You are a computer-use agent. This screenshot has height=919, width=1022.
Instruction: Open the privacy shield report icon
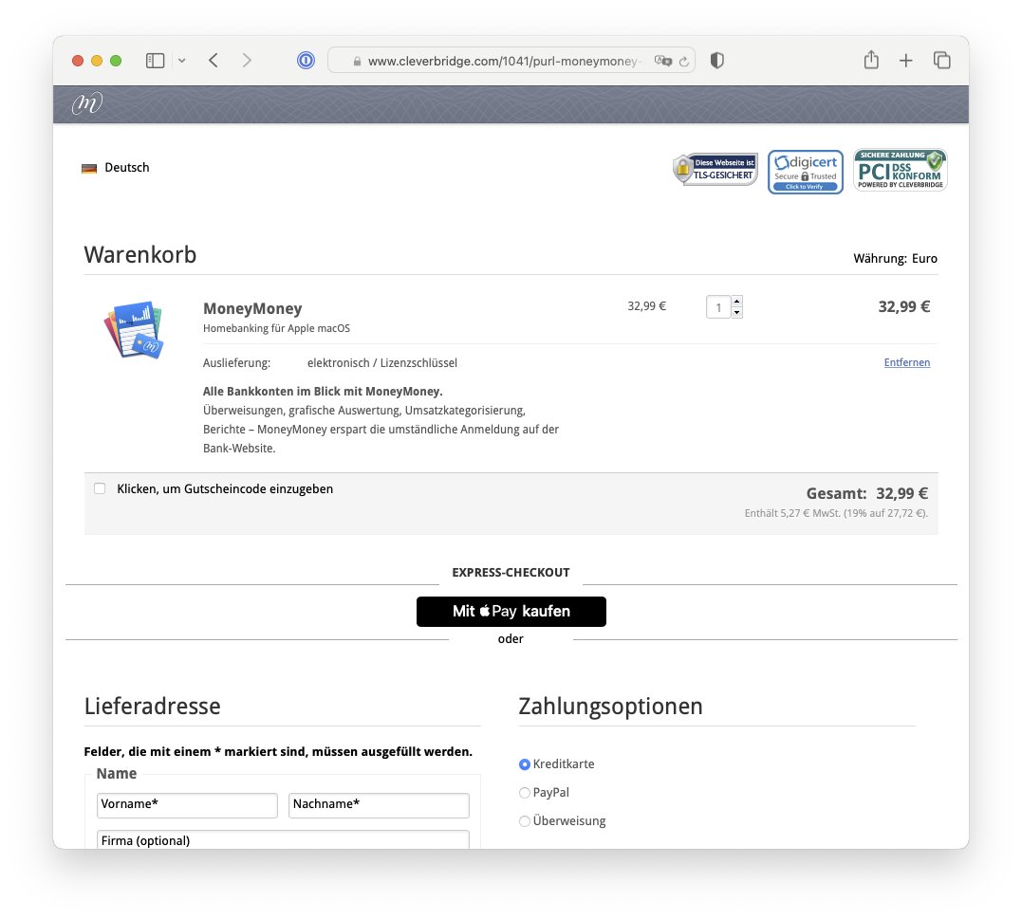pyautogui.click(x=717, y=61)
